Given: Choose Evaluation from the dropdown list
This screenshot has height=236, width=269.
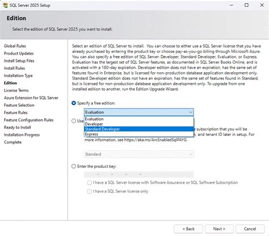Looking at the screenshot, I should click(x=139, y=119).
